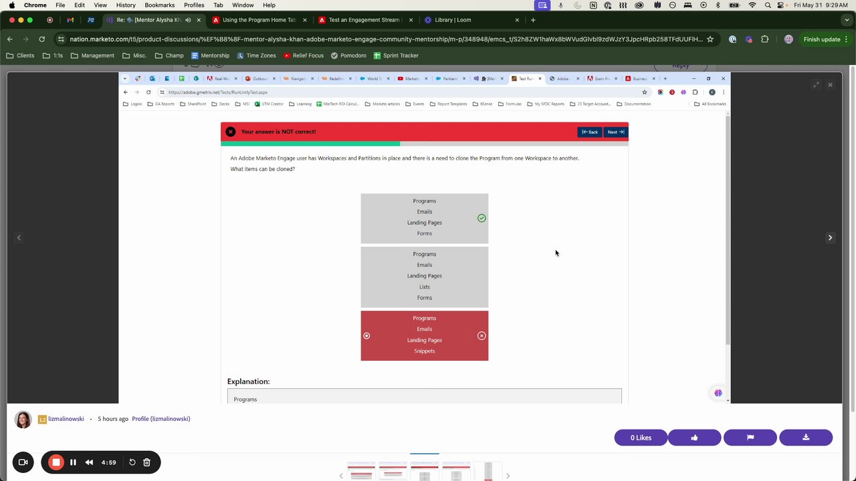The width and height of the screenshot is (856, 481).
Task: Open Clients bookmark folder
Action: (20, 55)
